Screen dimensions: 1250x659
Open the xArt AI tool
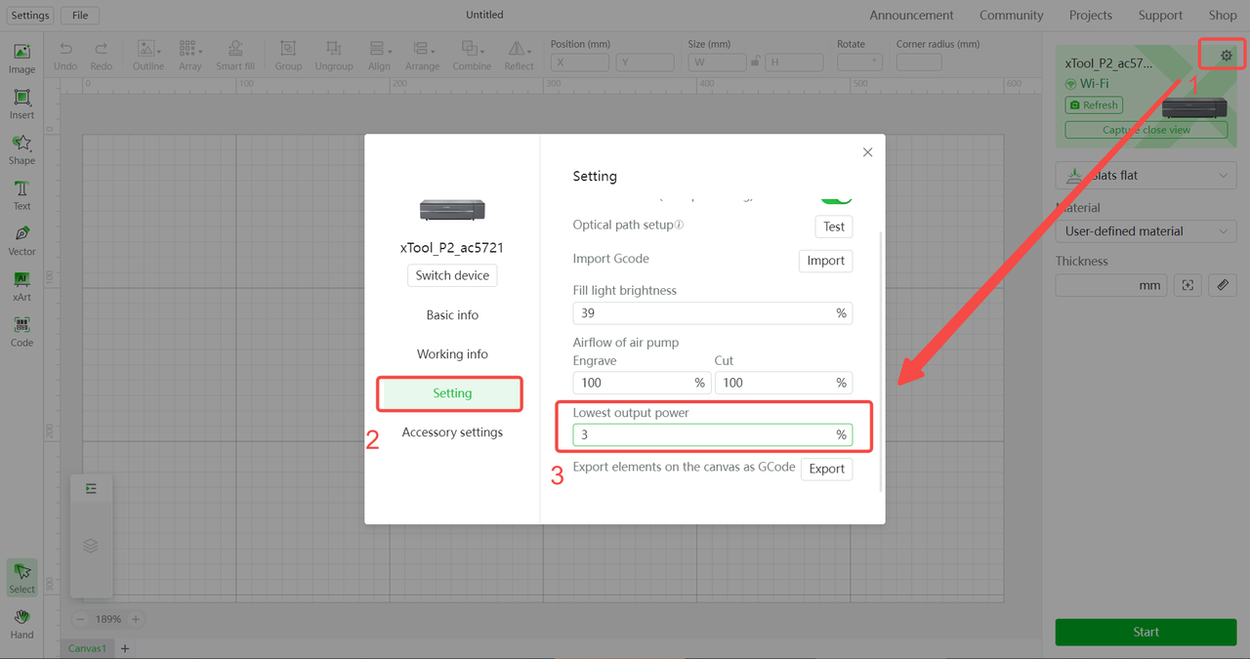pos(21,286)
